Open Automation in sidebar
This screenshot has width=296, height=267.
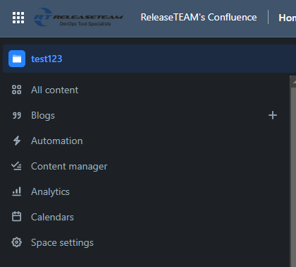(57, 141)
